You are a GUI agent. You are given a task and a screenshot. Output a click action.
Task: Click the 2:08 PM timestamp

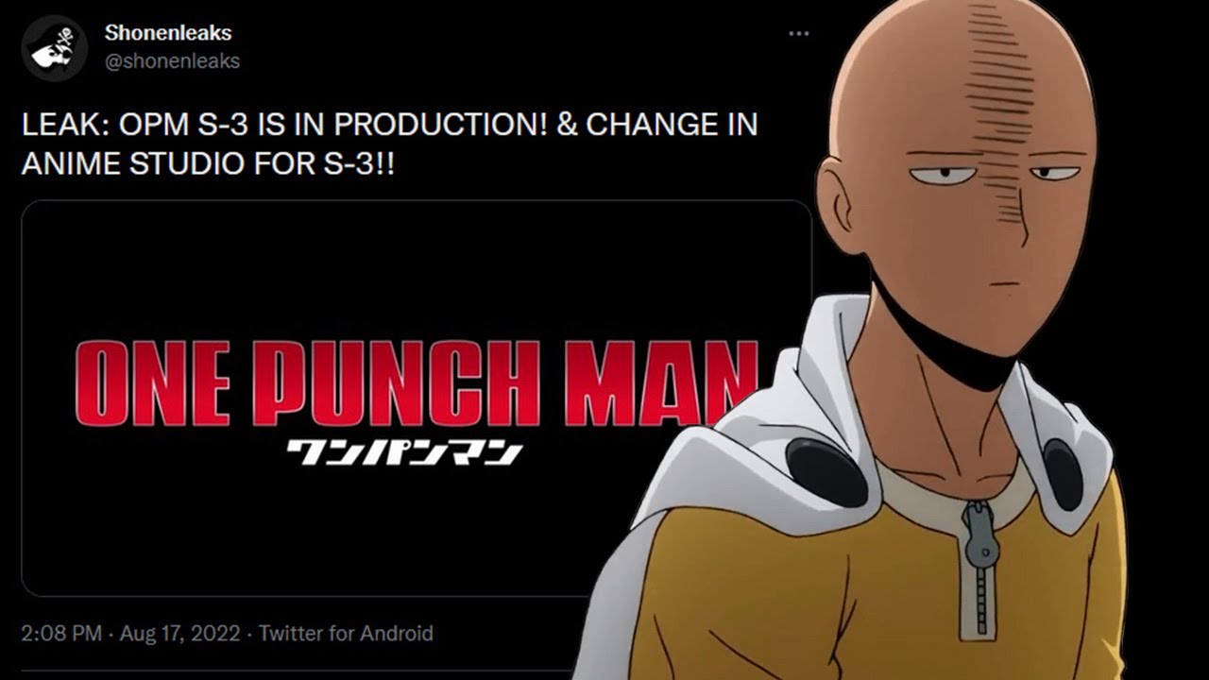61,633
